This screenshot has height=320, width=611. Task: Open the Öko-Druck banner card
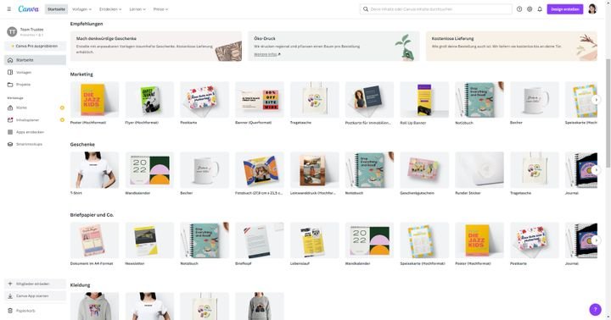(x=334, y=46)
